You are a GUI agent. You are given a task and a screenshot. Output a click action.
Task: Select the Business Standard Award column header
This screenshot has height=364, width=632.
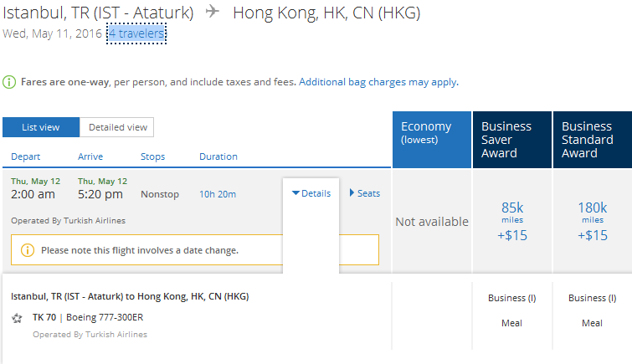(x=592, y=139)
